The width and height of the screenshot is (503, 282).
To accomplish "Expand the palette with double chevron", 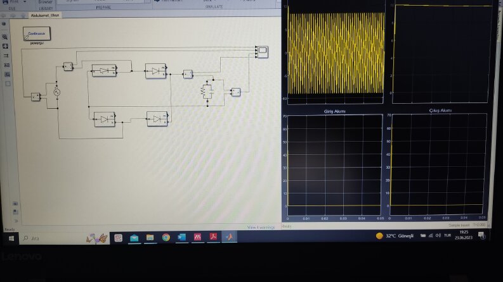I will [x=16, y=221].
